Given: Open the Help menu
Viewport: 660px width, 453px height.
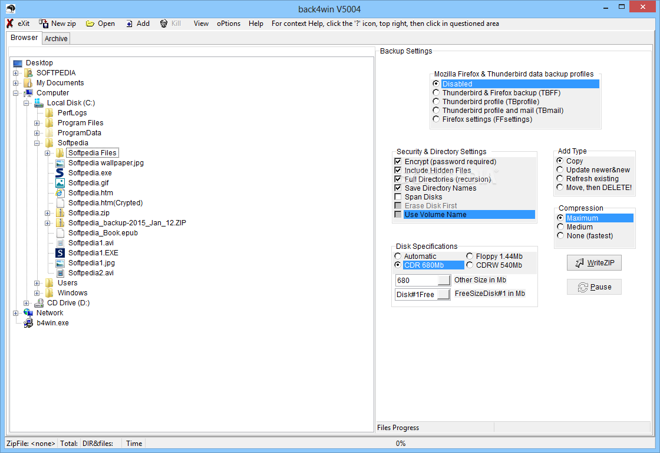Looking at the screenshot, I should [x=256, y=24].
